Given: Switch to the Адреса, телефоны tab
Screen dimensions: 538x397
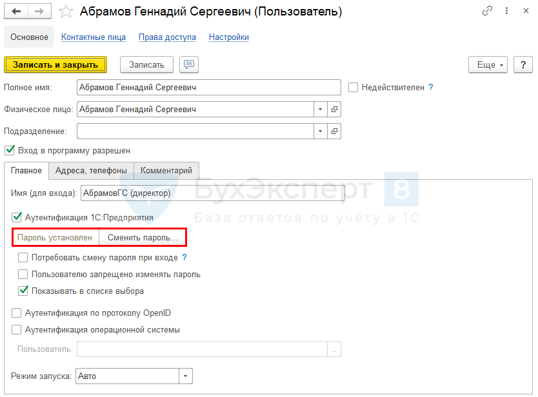Looking at the screenshot, I should click(x=91, y=171).
